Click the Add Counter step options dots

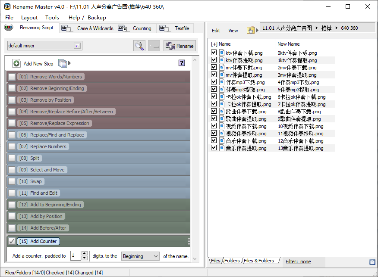[x=189, y=241]
